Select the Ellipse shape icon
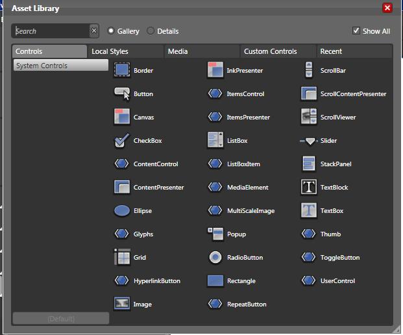The image size is (403, 335). pyautogui.click(x=122, y=210)
